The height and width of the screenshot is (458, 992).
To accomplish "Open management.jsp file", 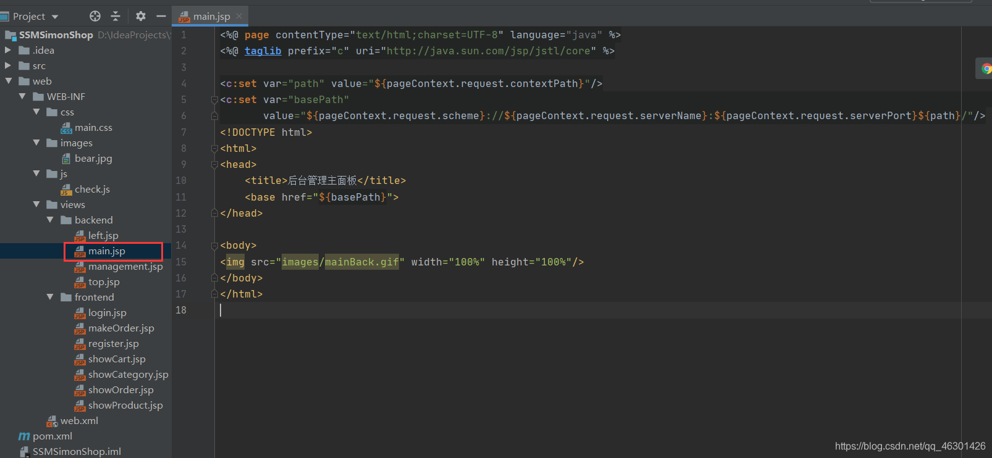I will pyautogui.click(x=125, y=266).
